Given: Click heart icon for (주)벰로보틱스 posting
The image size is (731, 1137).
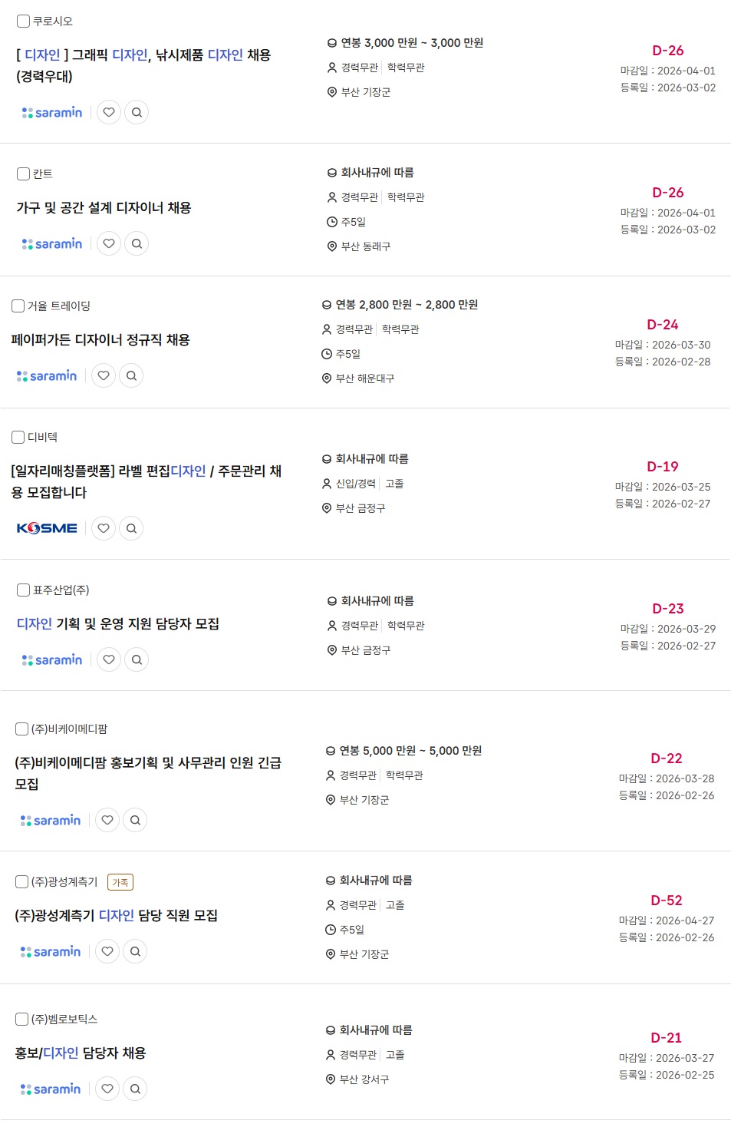Looking at the screenshot, I should coord(107,1089).
